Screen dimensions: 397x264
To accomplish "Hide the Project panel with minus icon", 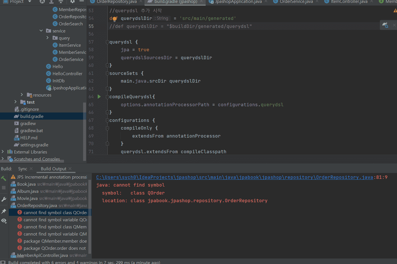I will tap(82, 1).
